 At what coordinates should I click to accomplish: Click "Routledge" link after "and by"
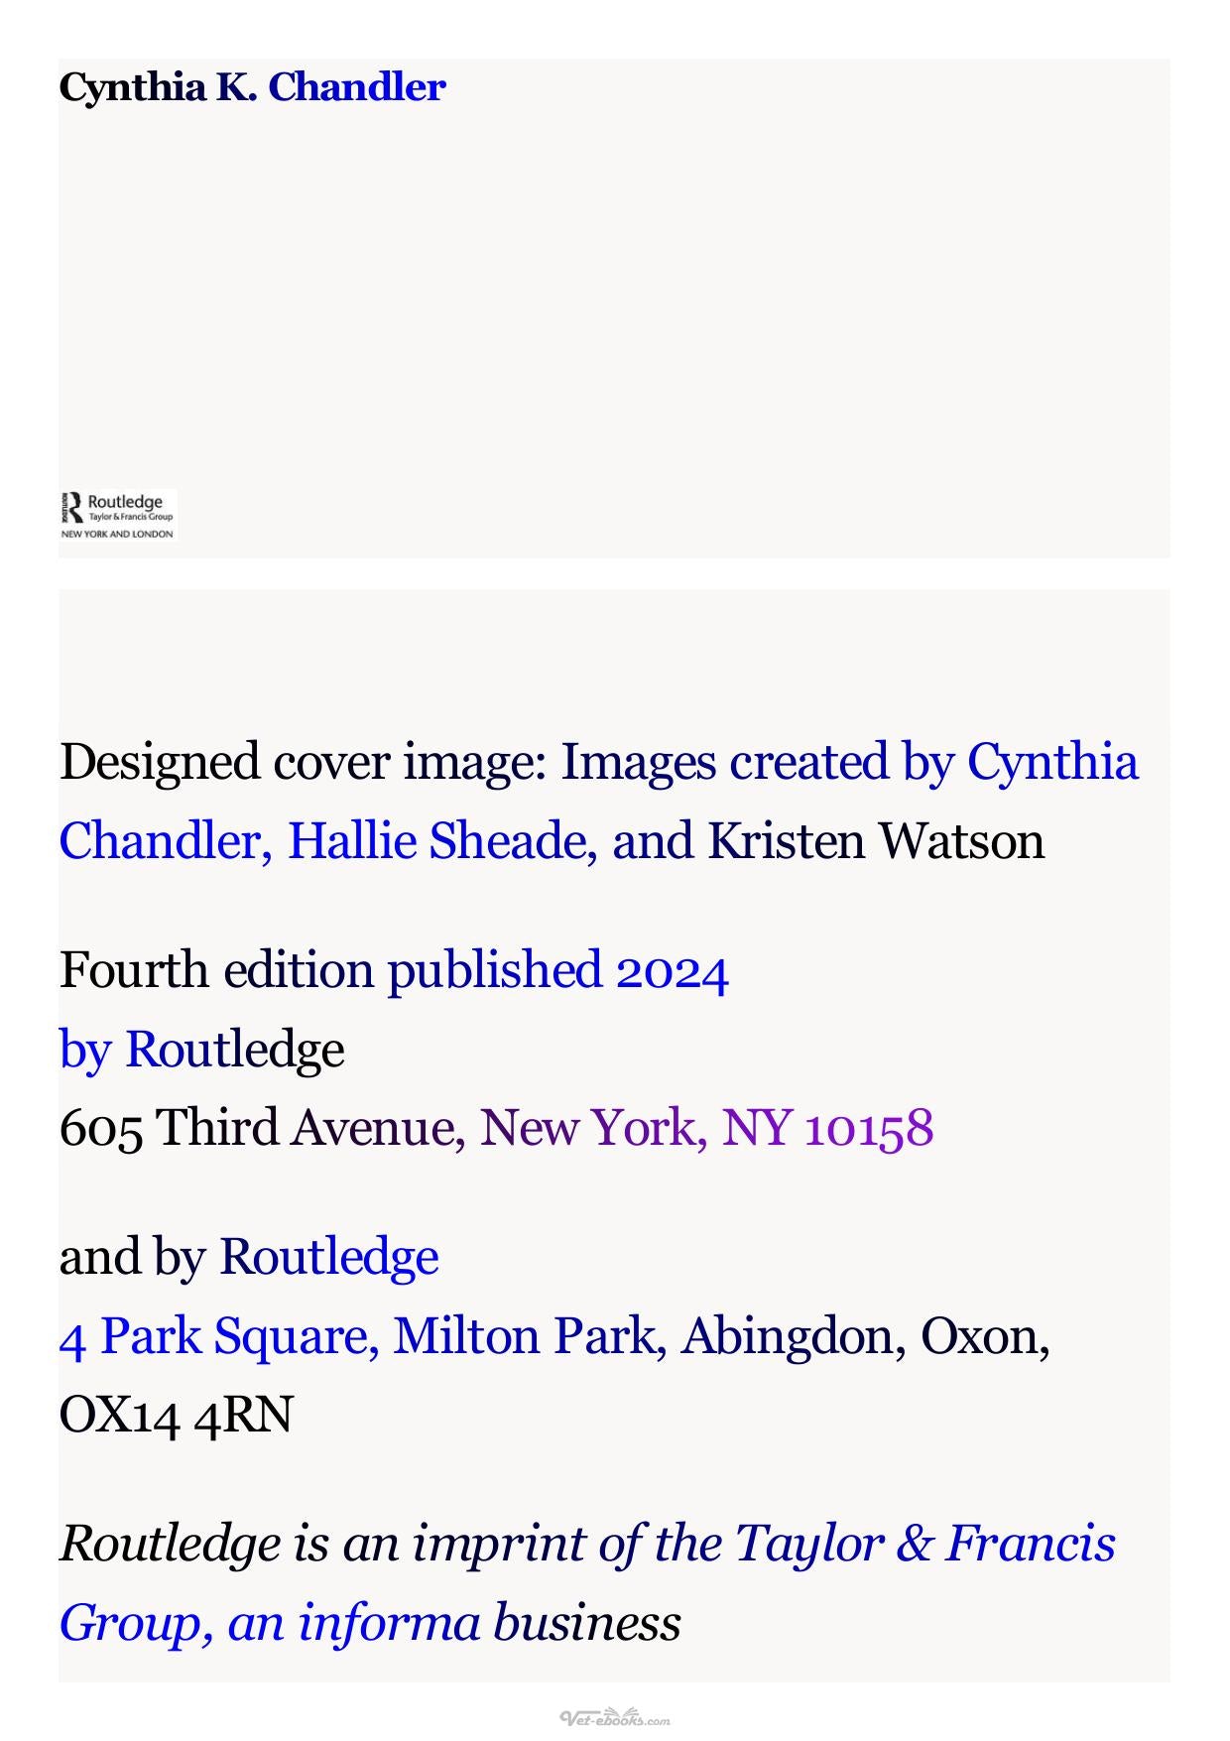329,1257
